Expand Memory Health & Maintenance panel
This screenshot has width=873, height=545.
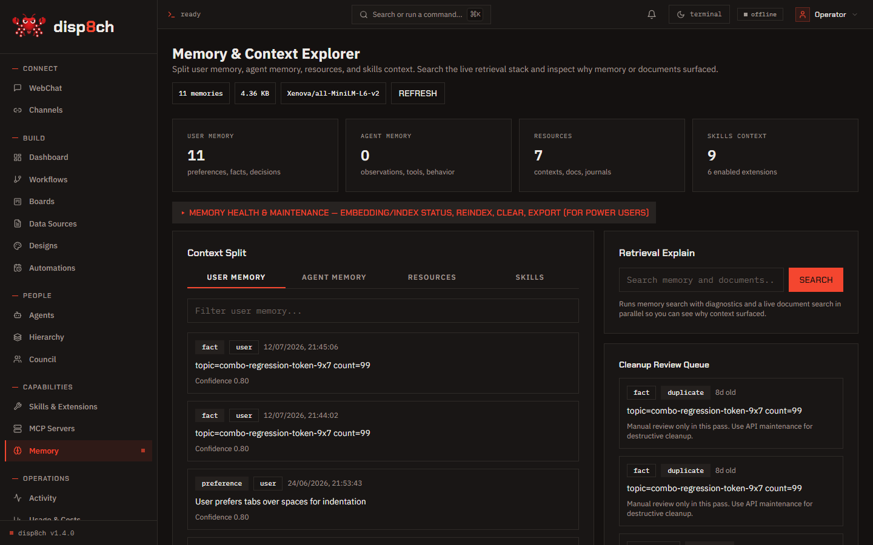[x=414, y=213]
